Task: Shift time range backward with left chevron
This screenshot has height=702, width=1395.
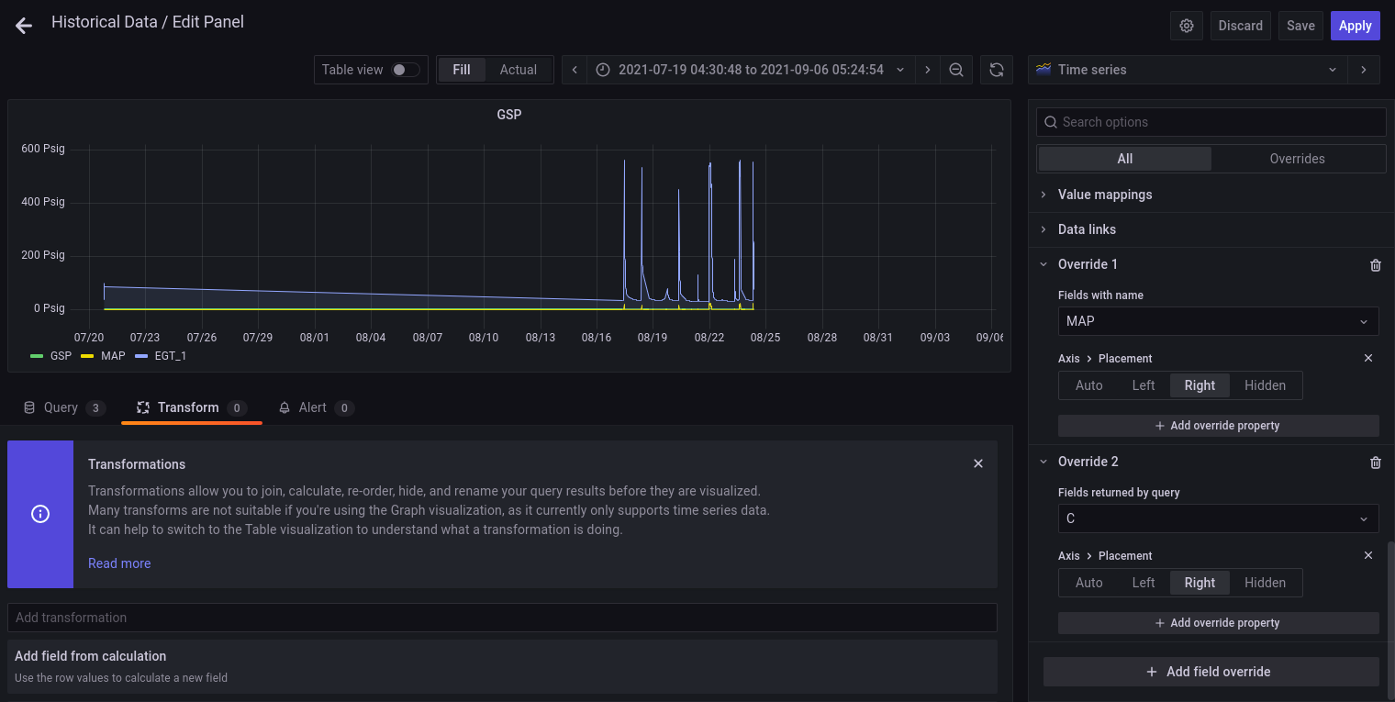Action: click(x=575, y=70)
